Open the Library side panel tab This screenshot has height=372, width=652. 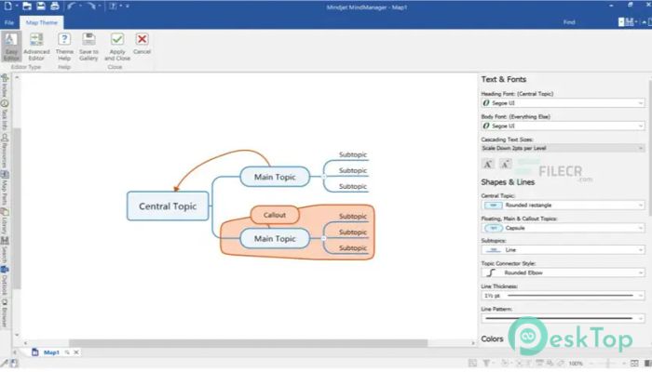pyautogui.click(x=5, y=220)
